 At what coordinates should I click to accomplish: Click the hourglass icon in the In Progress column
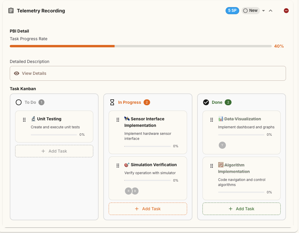[x=112, y=102]
